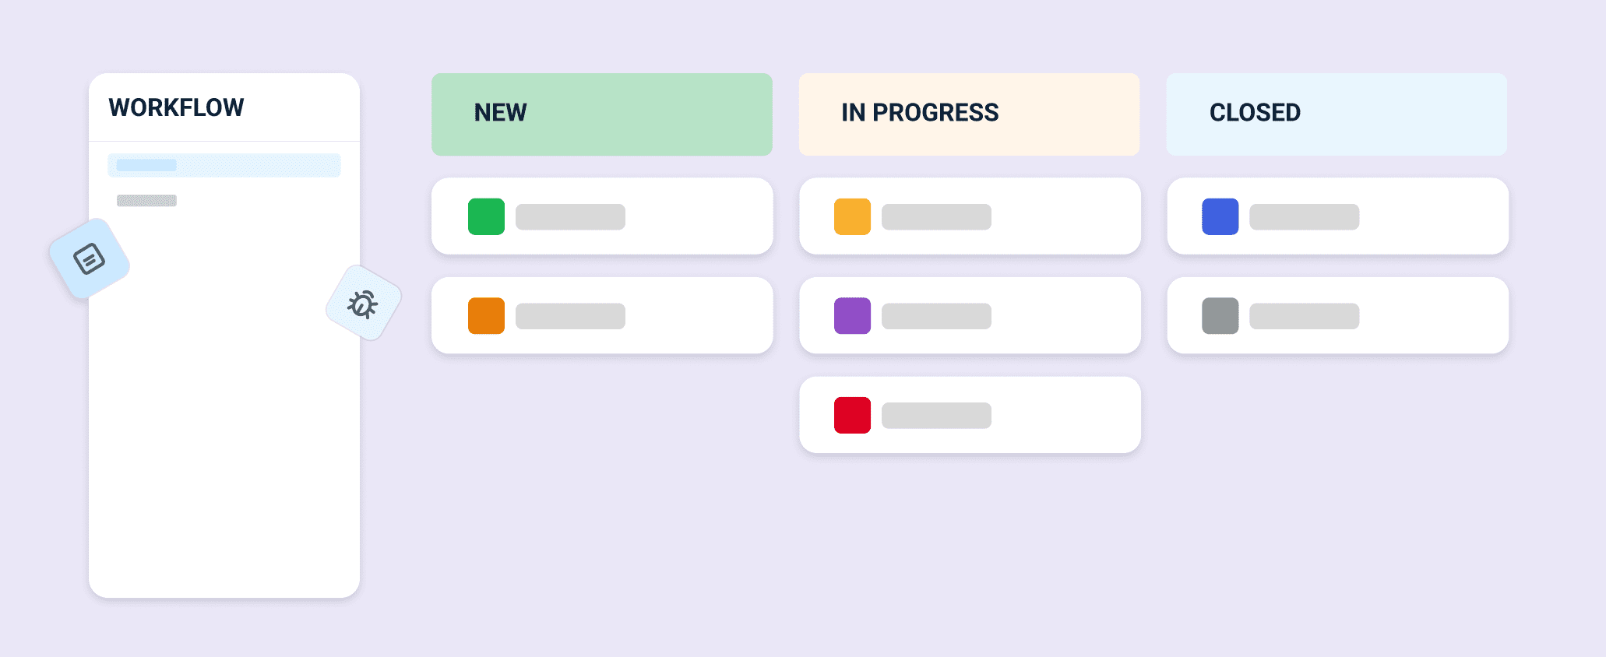The width and height of the screenshot is (1606, 657).
Task: Select the second gray workflow list item
Action: coord(146,201)
